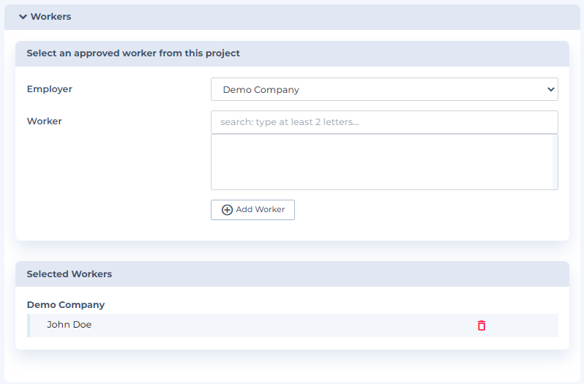Click inside the empty worker results list

click(x=381, y=162)
